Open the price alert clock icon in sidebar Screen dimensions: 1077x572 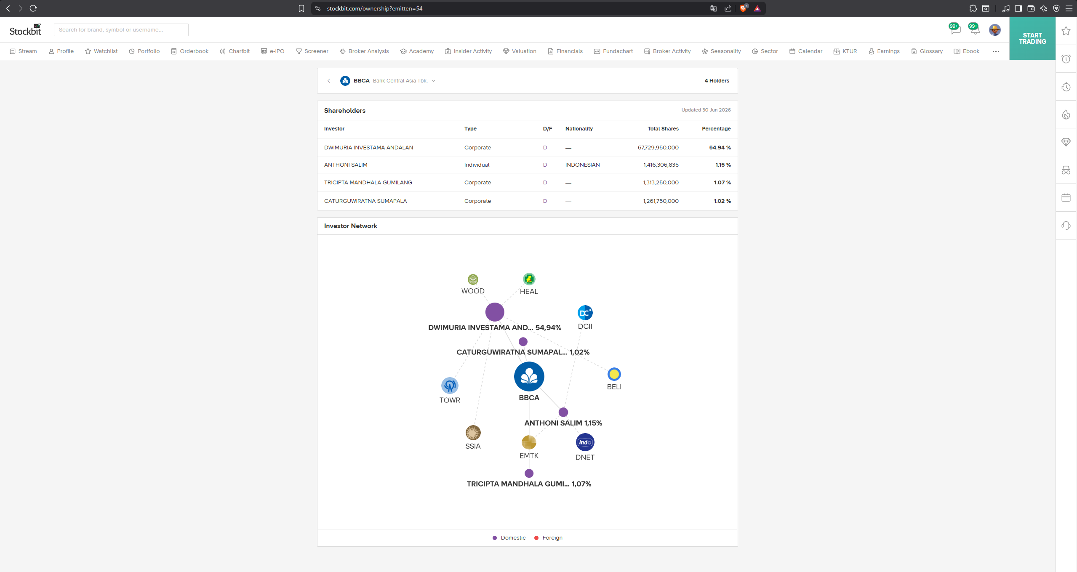[x=1066, y=59]
